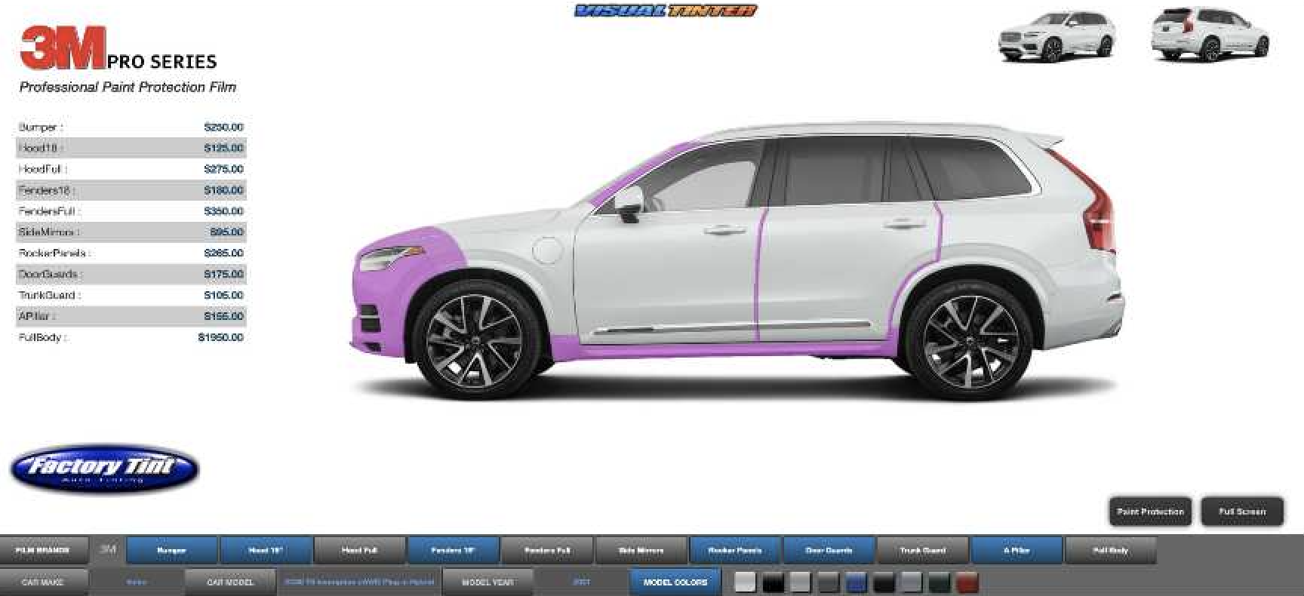This screenshot has width=1304, height=596.
Task: Click the Factory Tint oval logo
Action: pyautogui.click(x=105, y=469)
